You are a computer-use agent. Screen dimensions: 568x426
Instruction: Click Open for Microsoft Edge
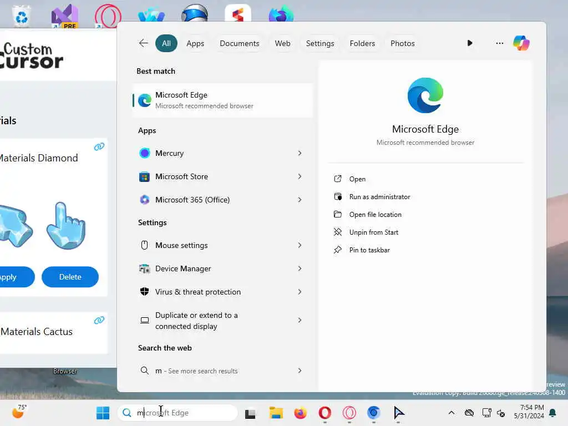pyautogui.click(x=357, y=179)
